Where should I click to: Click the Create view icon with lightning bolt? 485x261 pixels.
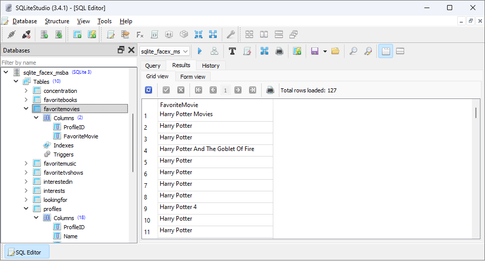92,34
